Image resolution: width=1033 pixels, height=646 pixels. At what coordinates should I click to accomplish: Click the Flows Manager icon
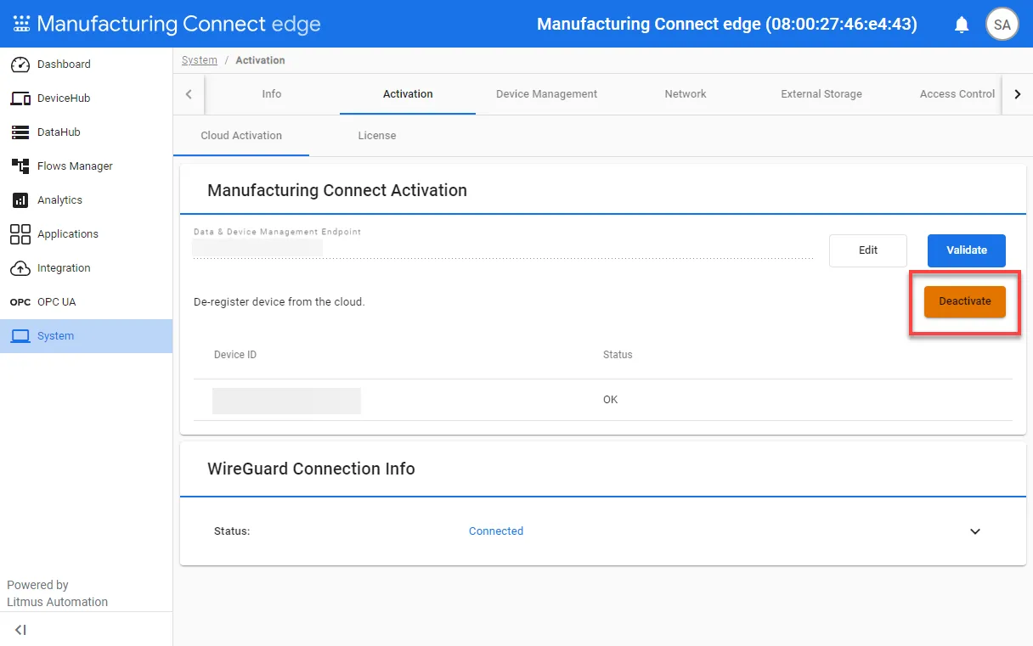click(20, 166)
